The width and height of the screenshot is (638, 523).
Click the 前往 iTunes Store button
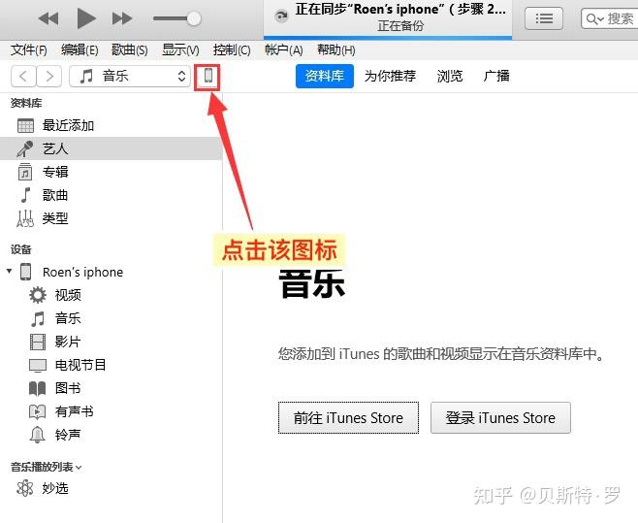click(x=348, y=418)
